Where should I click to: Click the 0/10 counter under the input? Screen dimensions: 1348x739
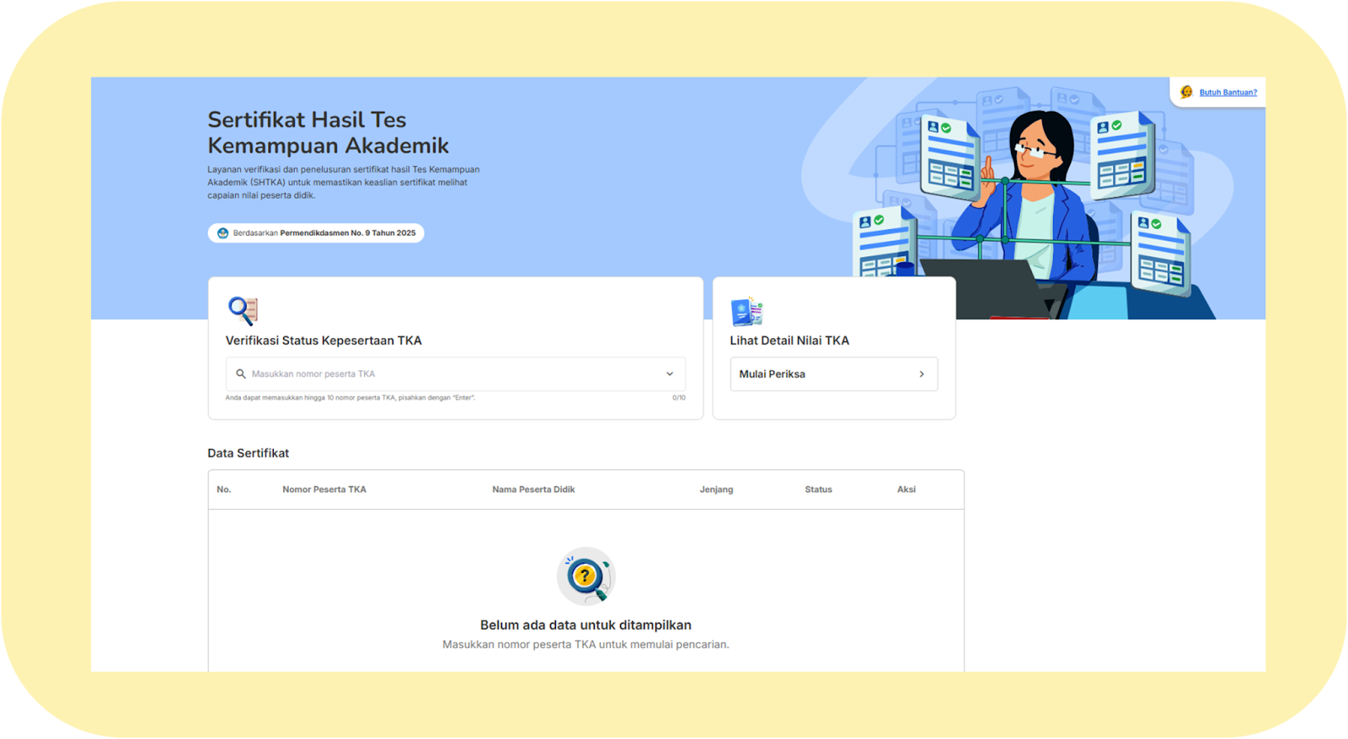pos(678,398)
